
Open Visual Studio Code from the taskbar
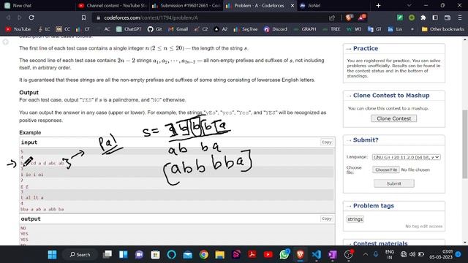(317, 254)
